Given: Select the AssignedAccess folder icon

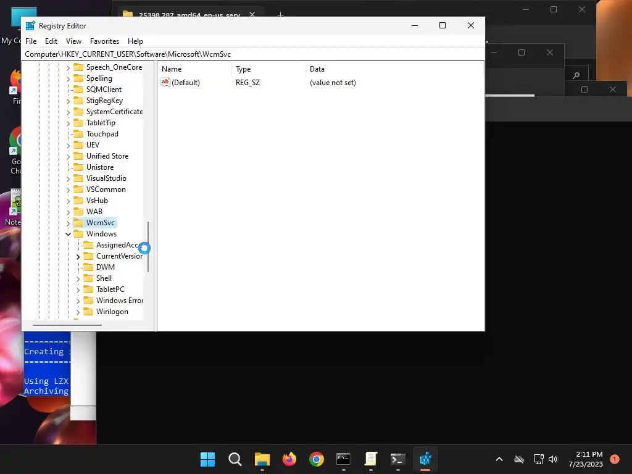Looking at the screenshot, I should pyautogui.click(x=88, y=244).
